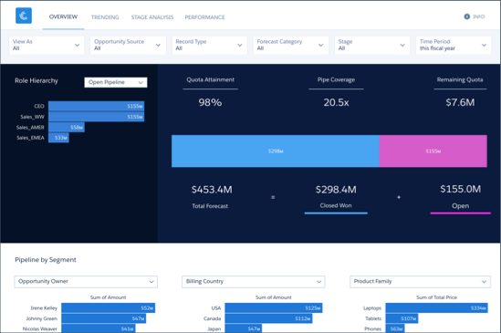The image size is (501, 333).
Task: Expand the Stage filter dropdown
Action: (x=372, y=45)
